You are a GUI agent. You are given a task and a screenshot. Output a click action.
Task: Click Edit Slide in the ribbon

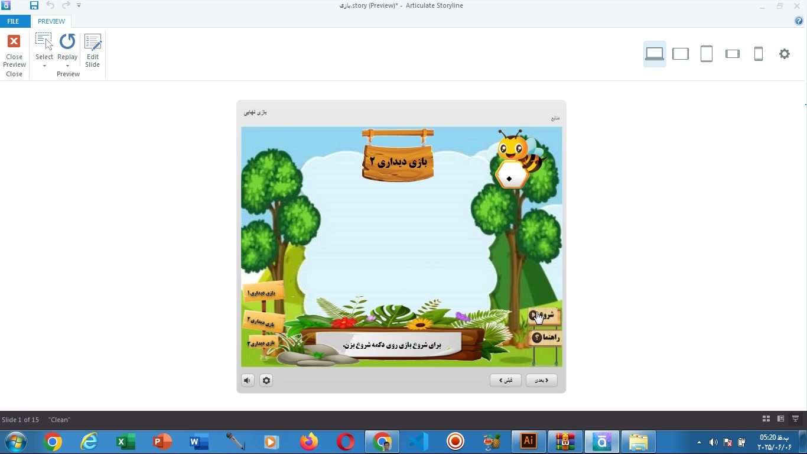tap(93, 51)
